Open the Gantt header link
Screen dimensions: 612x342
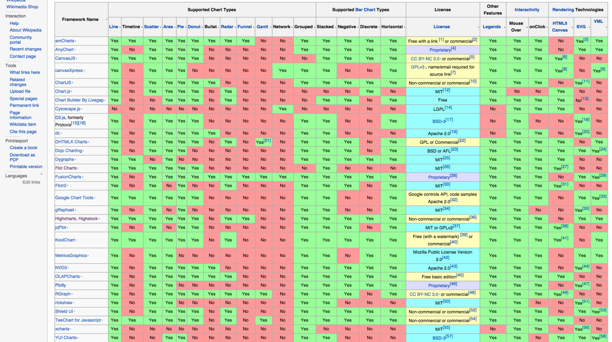point(262,27)
